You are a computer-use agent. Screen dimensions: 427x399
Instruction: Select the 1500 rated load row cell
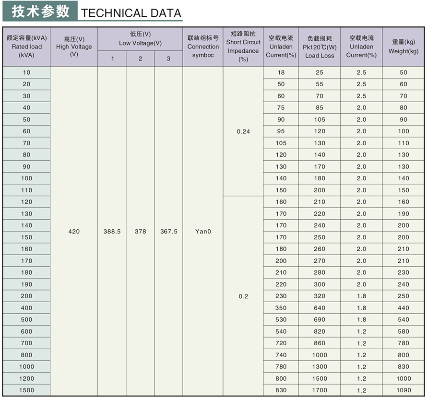point(26,390)
